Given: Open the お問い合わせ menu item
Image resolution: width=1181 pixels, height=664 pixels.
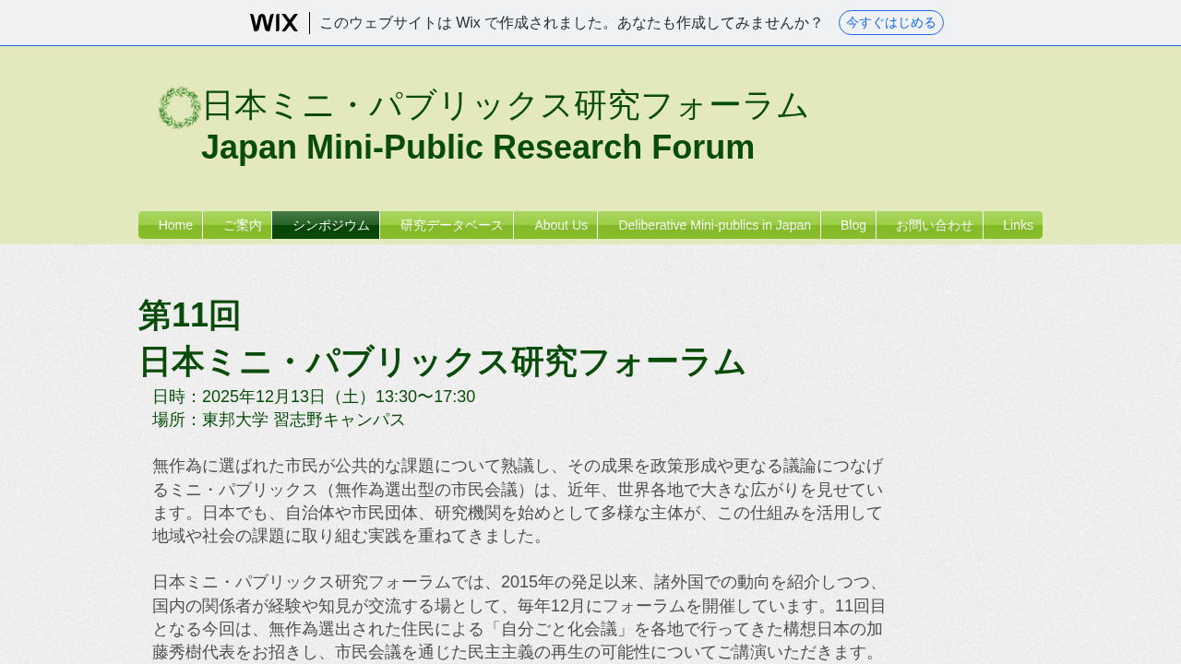Looking at the screenshot, I should [x=929, y=225].
